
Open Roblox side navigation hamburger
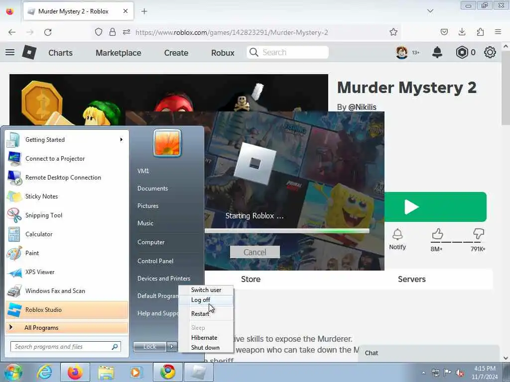10,52
